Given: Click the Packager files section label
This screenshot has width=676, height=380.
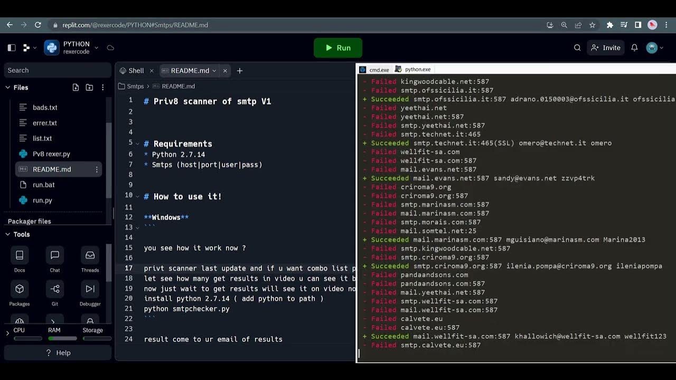Looking at the screenshot, I should [30, 221].
